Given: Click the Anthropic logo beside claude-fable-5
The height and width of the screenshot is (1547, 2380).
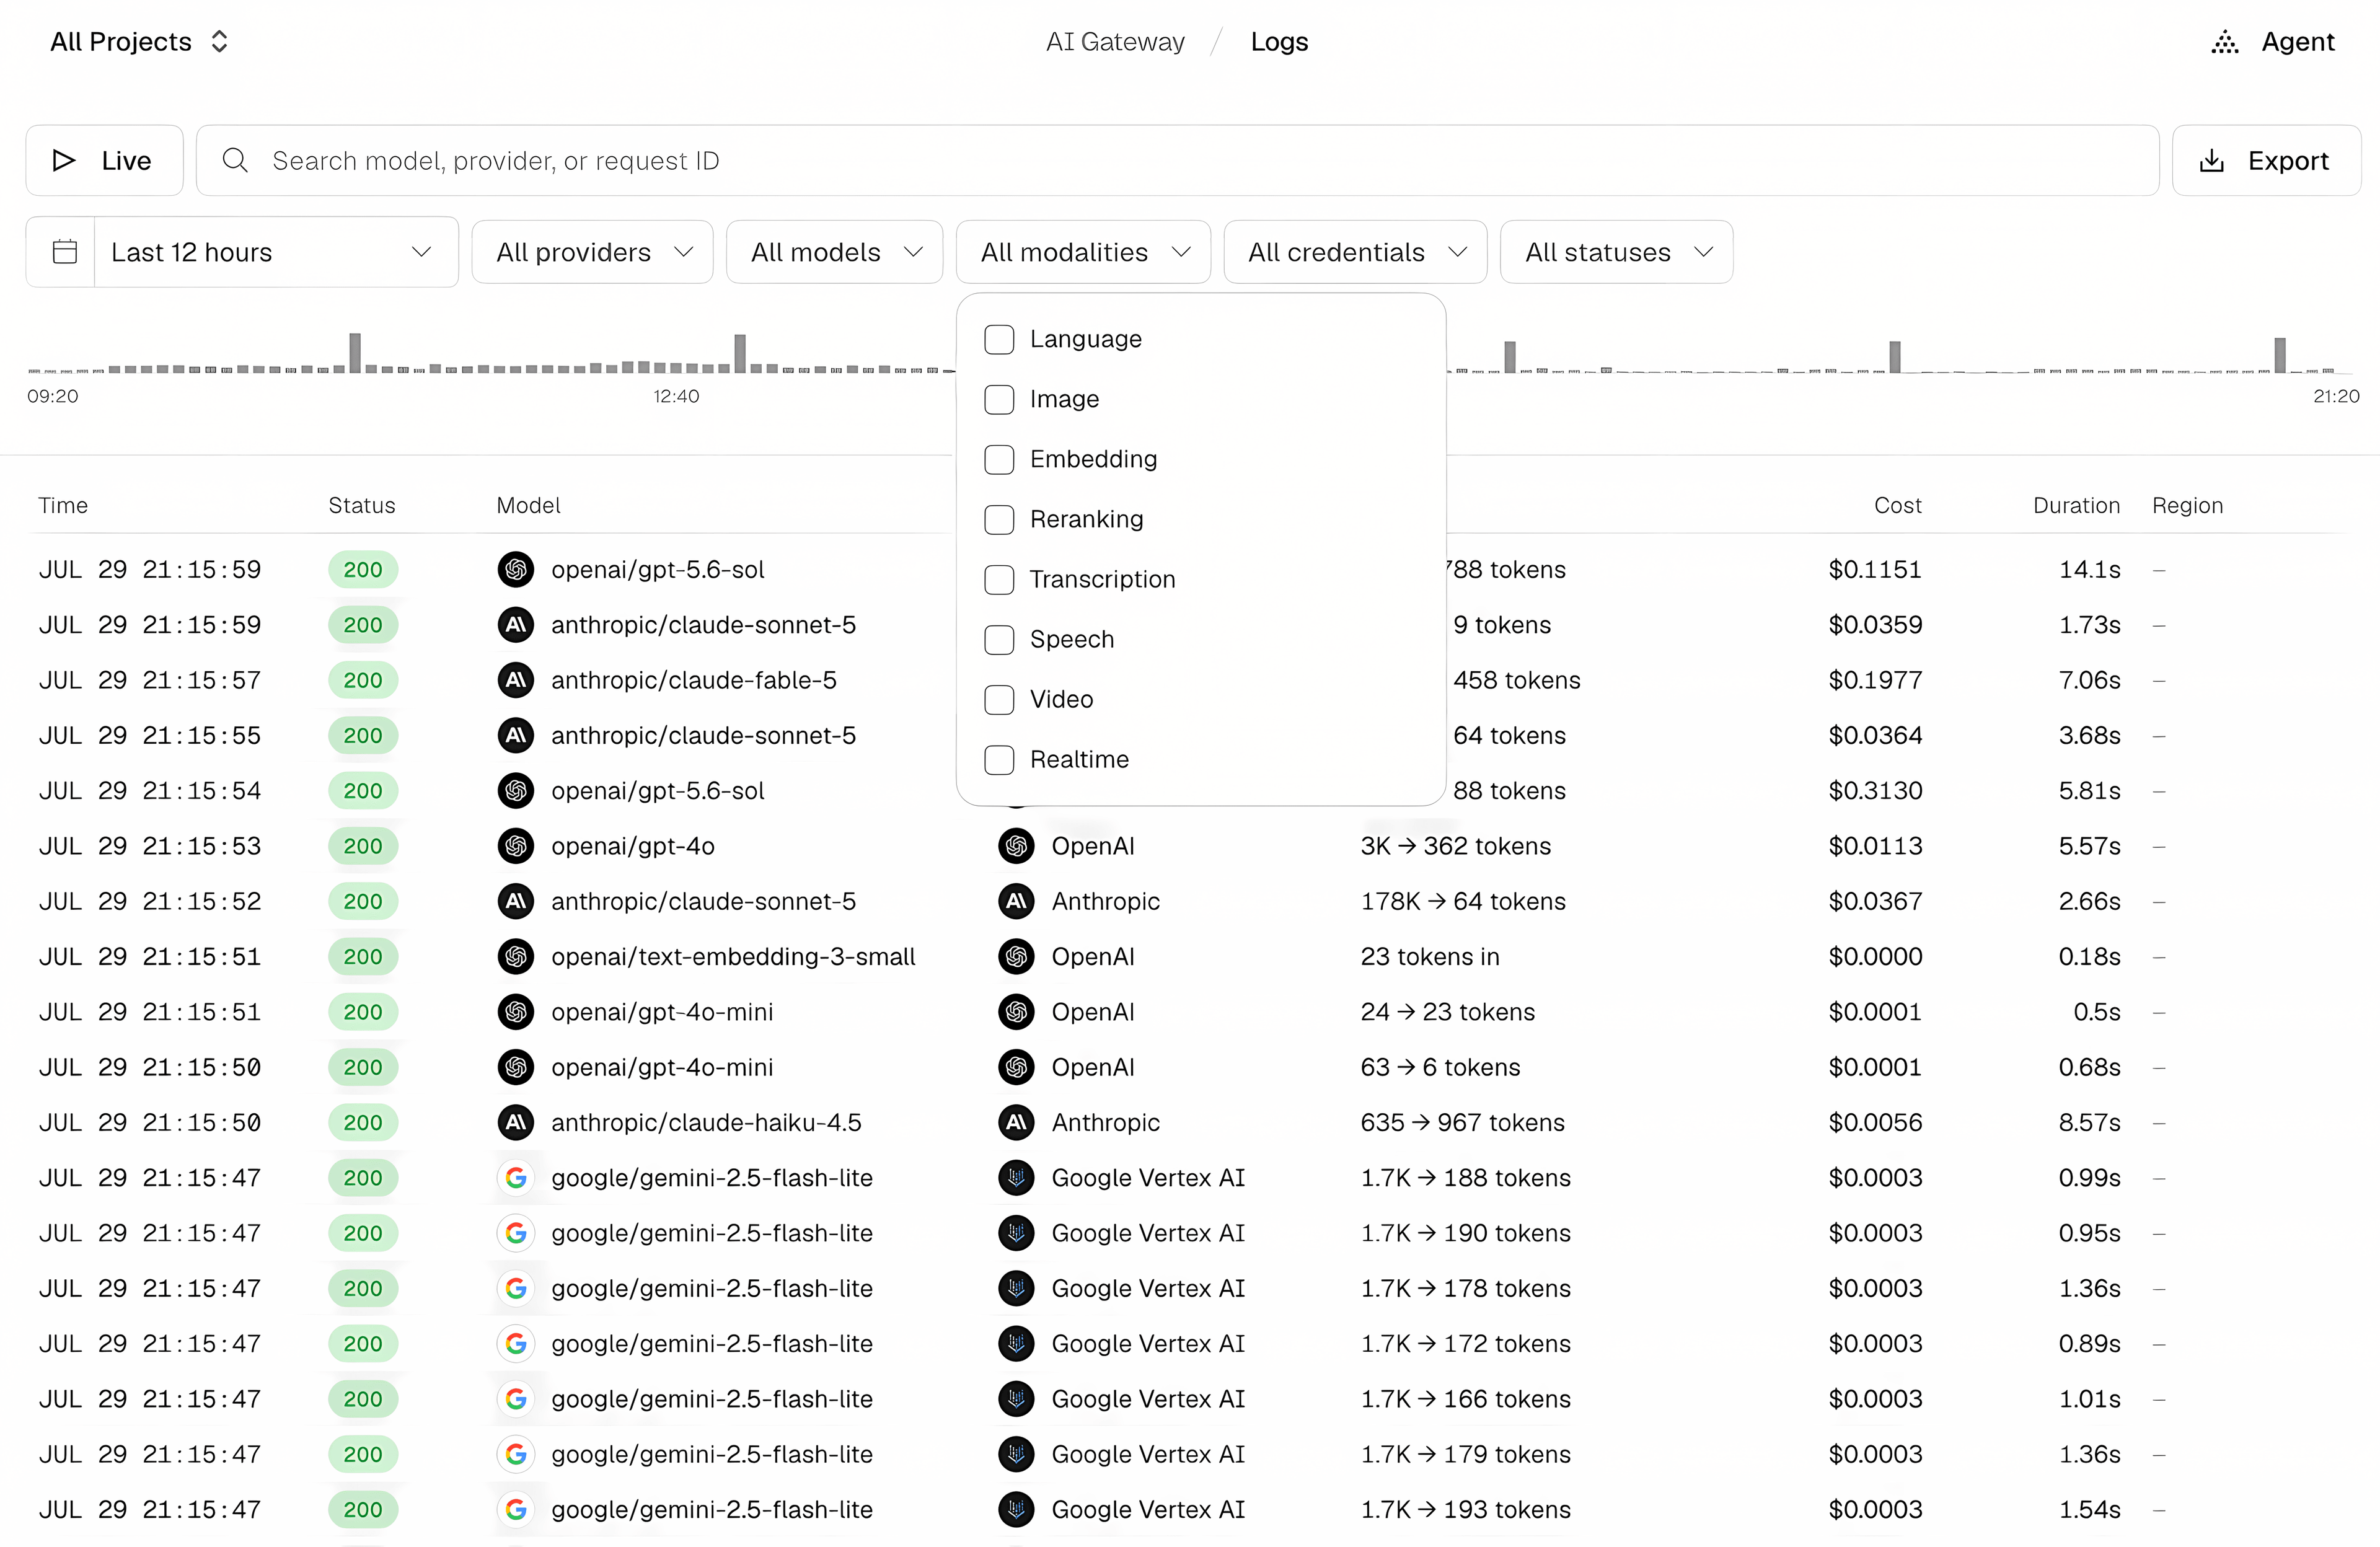Looking at the screenshot, I should pos(516,680).
